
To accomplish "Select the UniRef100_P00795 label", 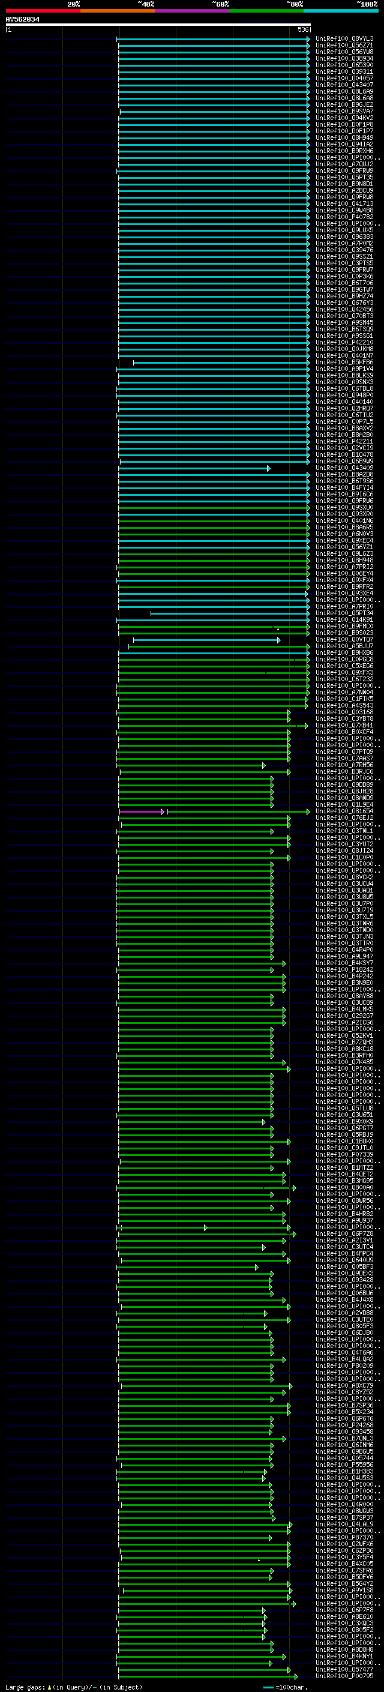I will (x=344, y=1677).
